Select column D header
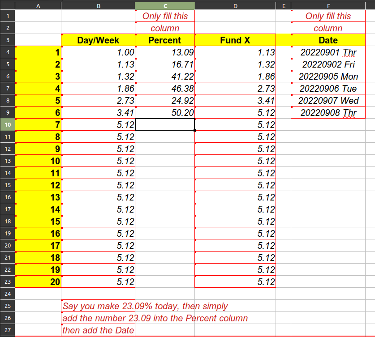 click(x=235, y=6)
